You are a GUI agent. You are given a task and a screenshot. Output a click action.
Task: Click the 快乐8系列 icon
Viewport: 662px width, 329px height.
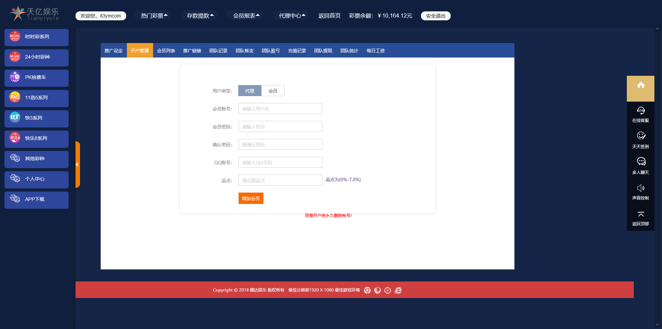click(x=15, y=137)
